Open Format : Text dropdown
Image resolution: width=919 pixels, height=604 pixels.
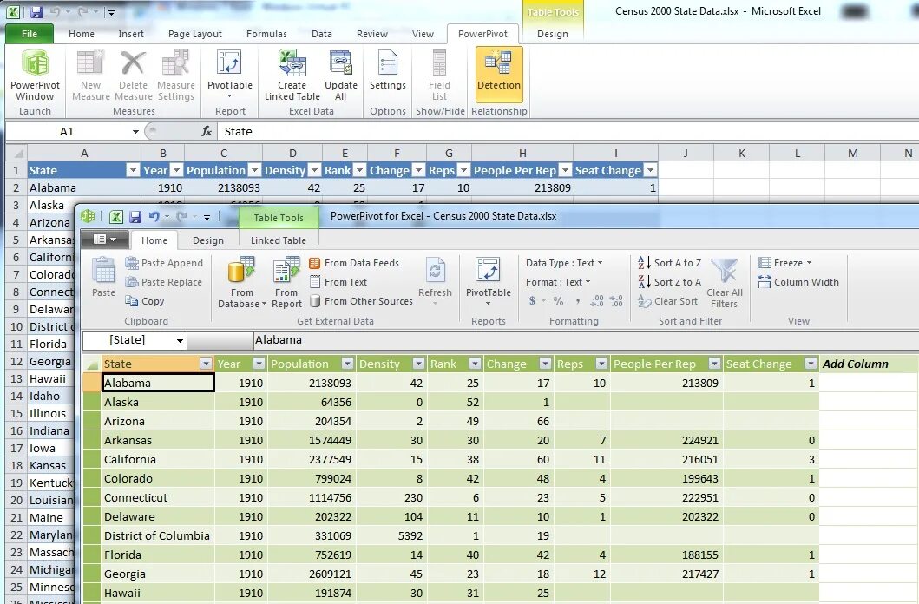pos(557,282)
